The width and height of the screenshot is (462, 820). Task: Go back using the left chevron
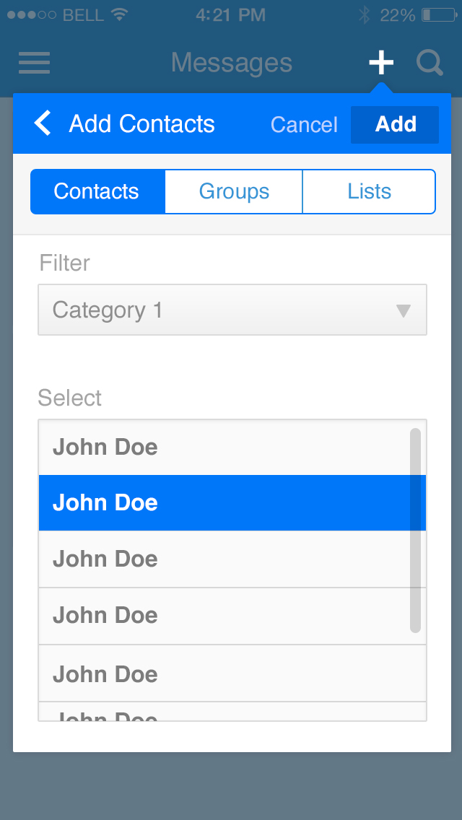click(x=43, y=123)
